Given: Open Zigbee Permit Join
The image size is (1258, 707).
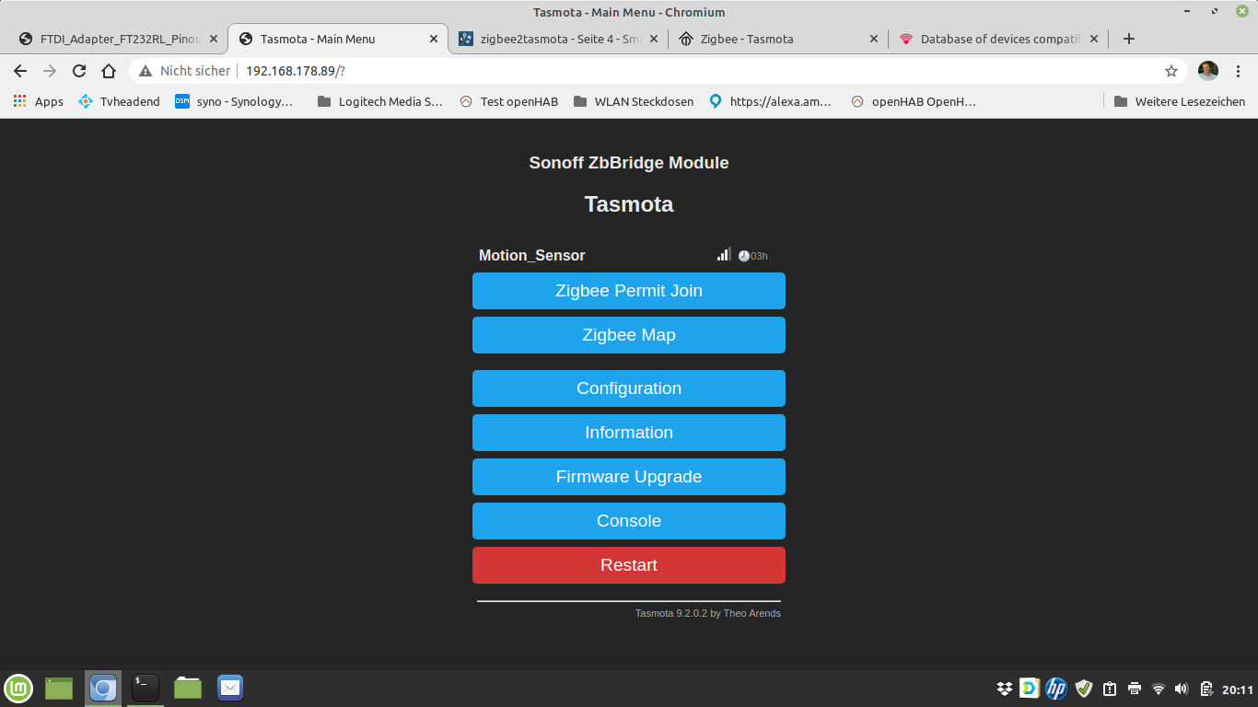Looking at the screenshot, I should (x=629, y=291).
